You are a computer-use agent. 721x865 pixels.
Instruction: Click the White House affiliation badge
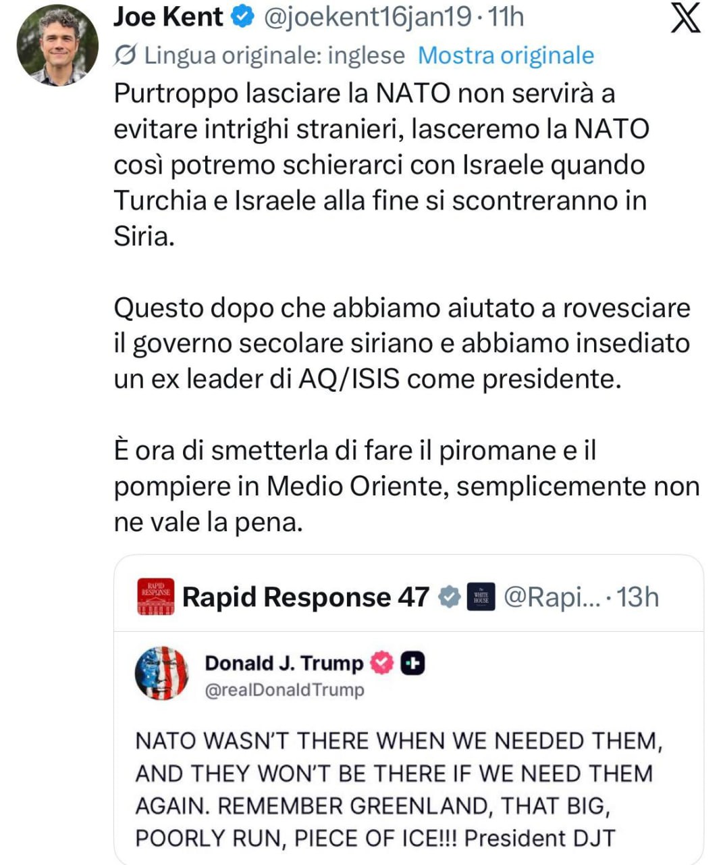[x=481, y=597]
